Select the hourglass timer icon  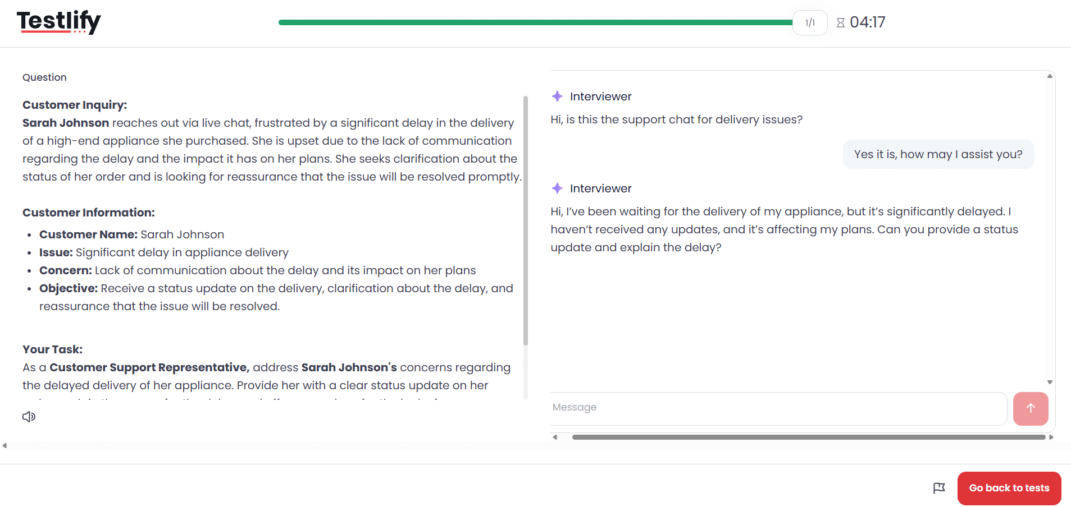pyautogui.click(x=841, y=22)
